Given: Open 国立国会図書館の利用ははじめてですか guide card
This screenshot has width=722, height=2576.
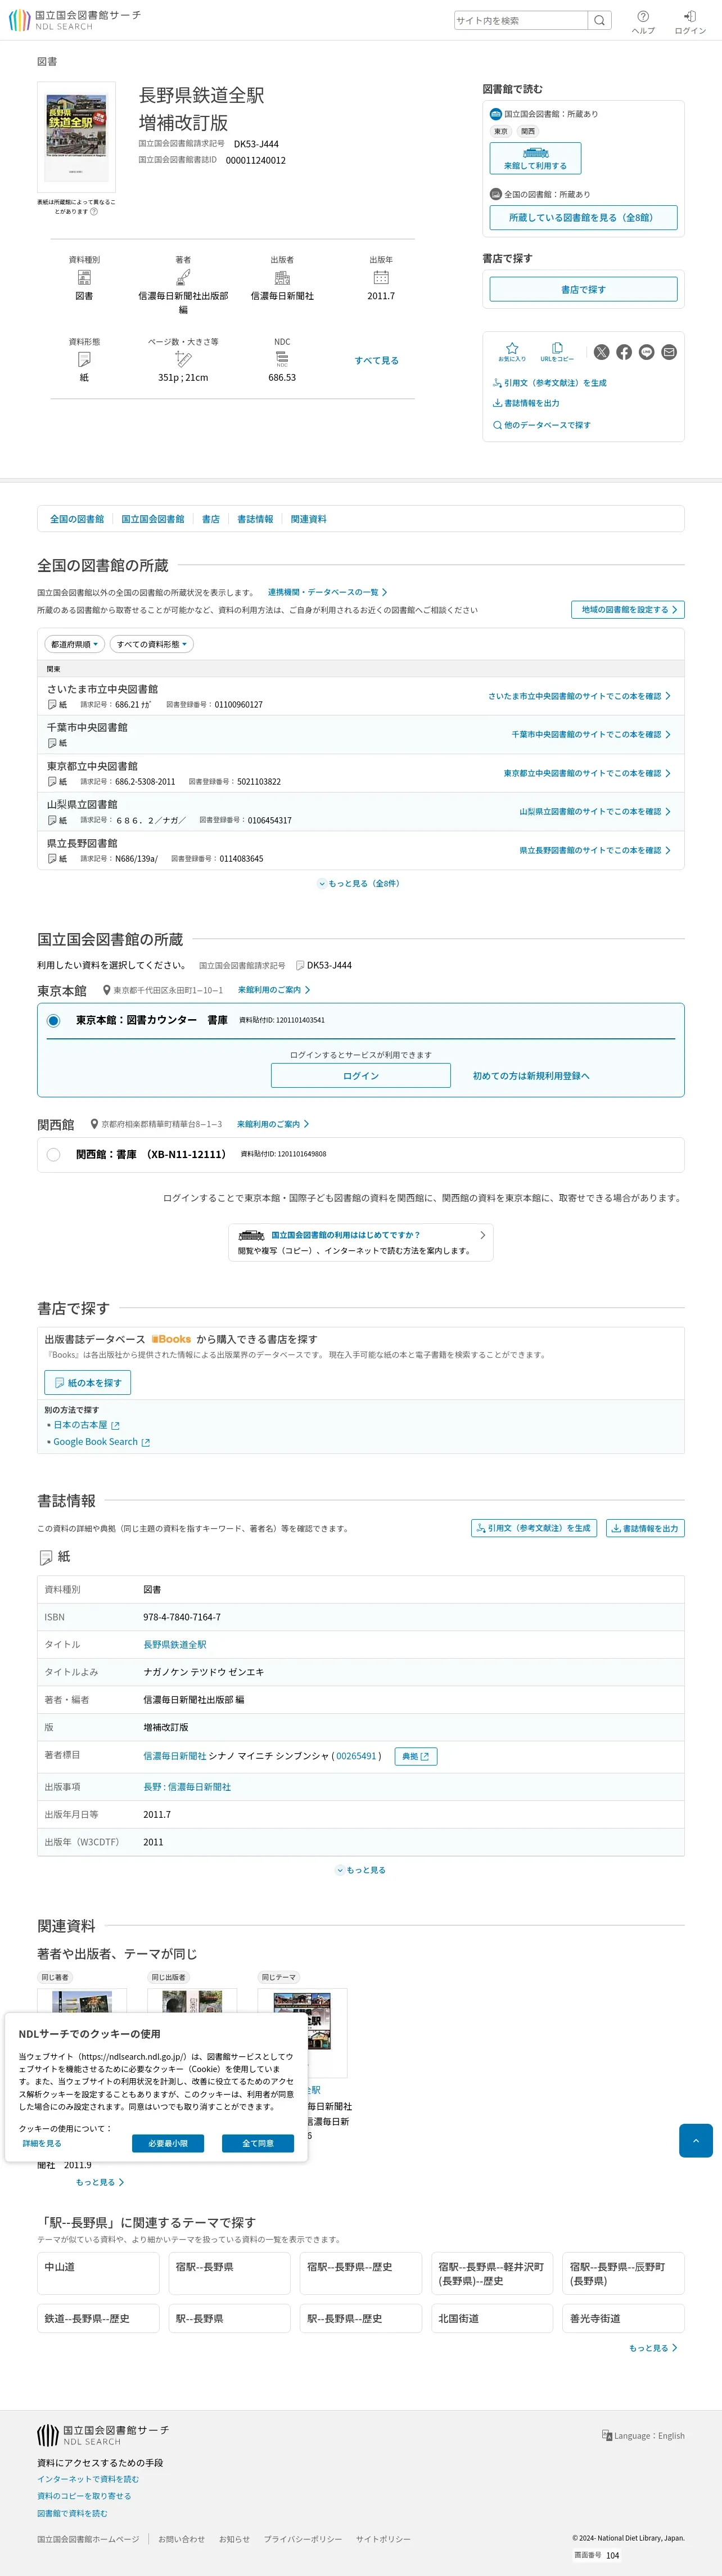Looking at the screenshot, I should click(x=361, y=1242).
